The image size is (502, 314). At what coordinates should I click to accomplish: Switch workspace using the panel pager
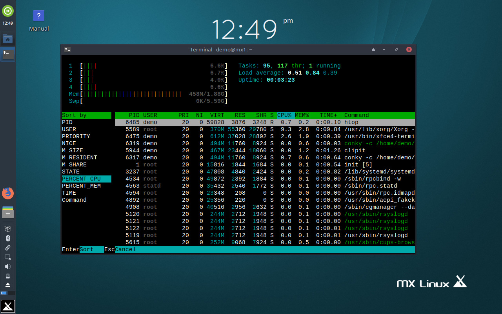[x=8, y=294]
